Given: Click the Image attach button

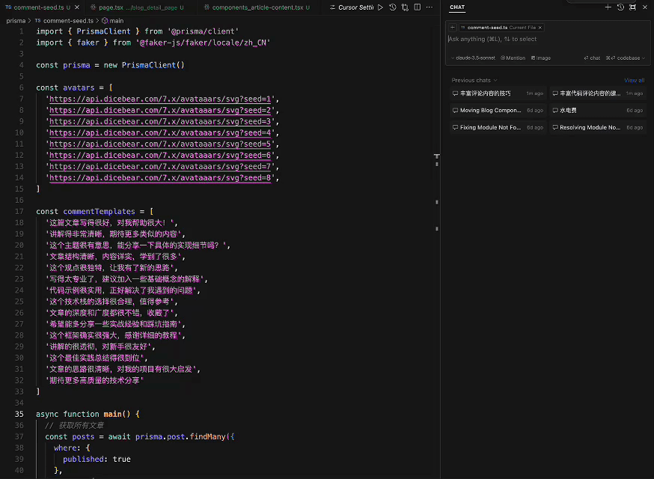Looking at the screenshot, I should click(541, 58).
